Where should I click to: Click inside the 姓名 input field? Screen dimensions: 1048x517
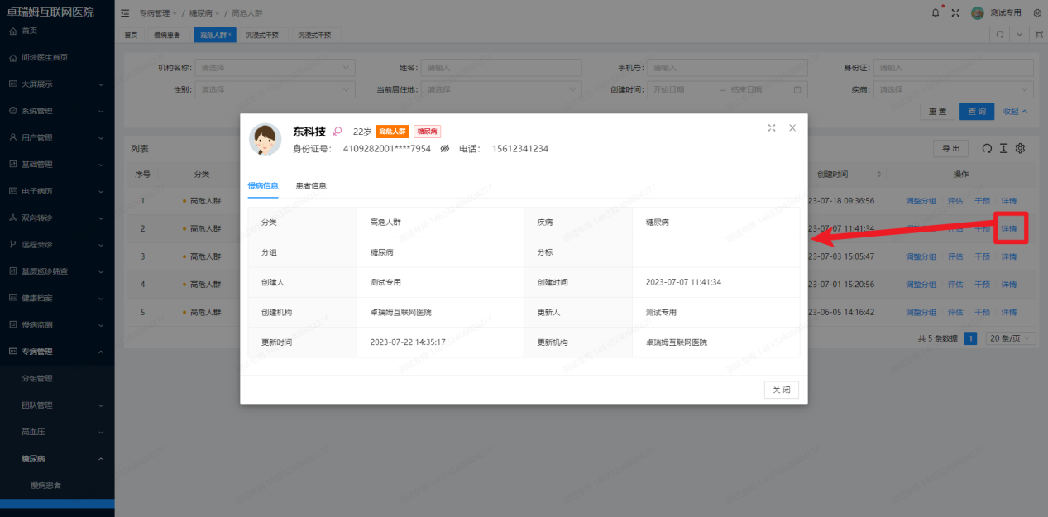click(x=500, y=67)
